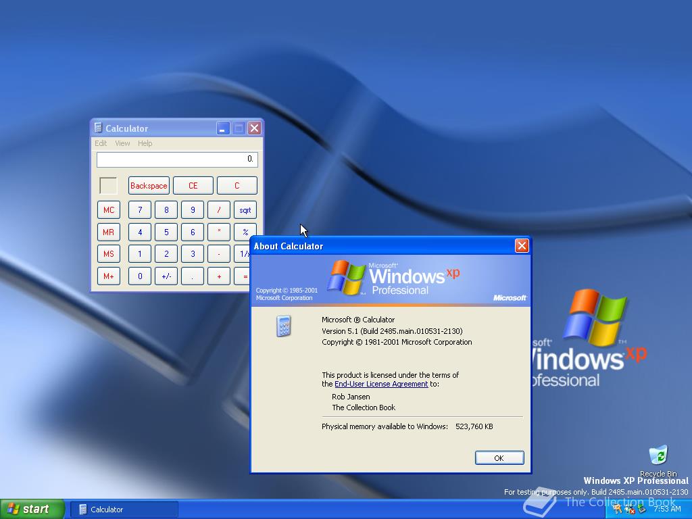Click the Version 5.1 build text

pyautogui.click(x=392, y=331)
